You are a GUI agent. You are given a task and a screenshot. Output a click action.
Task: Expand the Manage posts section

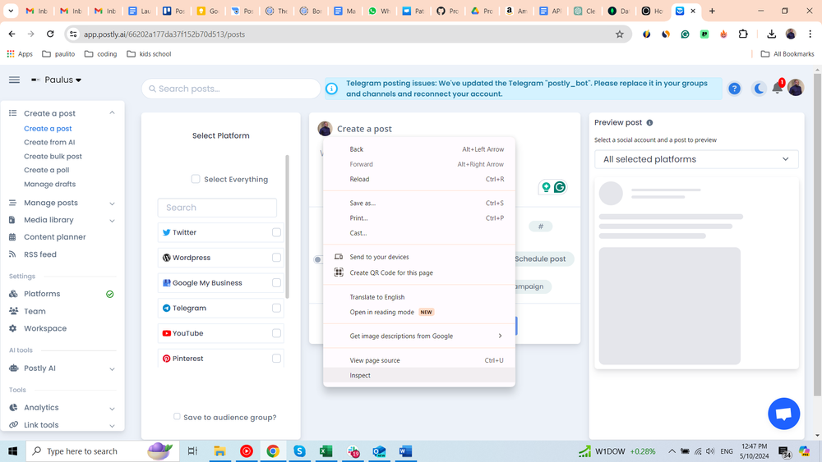(x=112, y=204)
